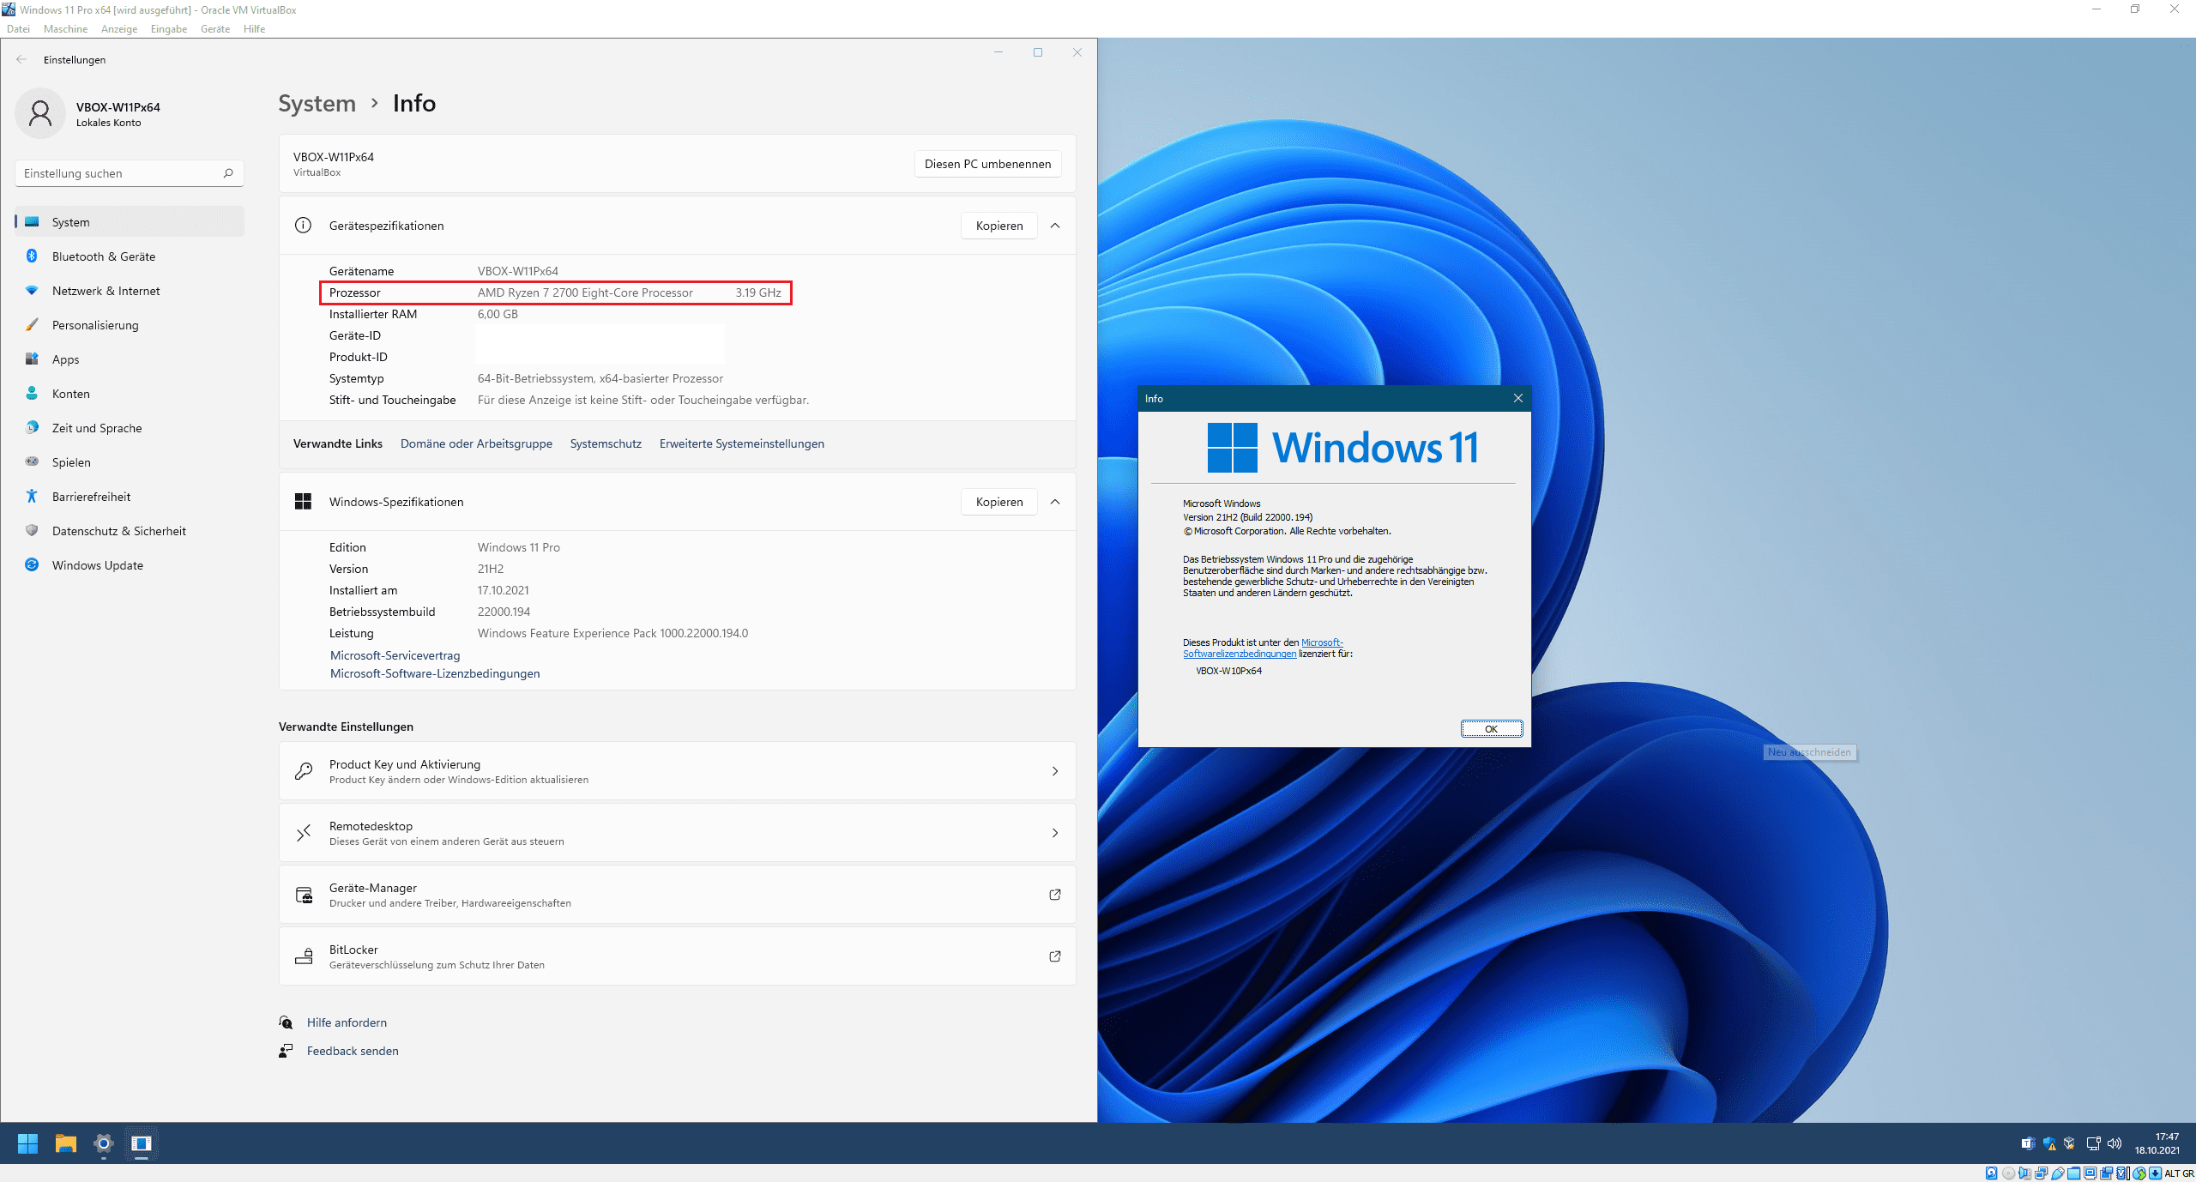Click the CPU virtualization status icon
This screenshot has height=1182, width=2196.
(x=2122, y=1173)
